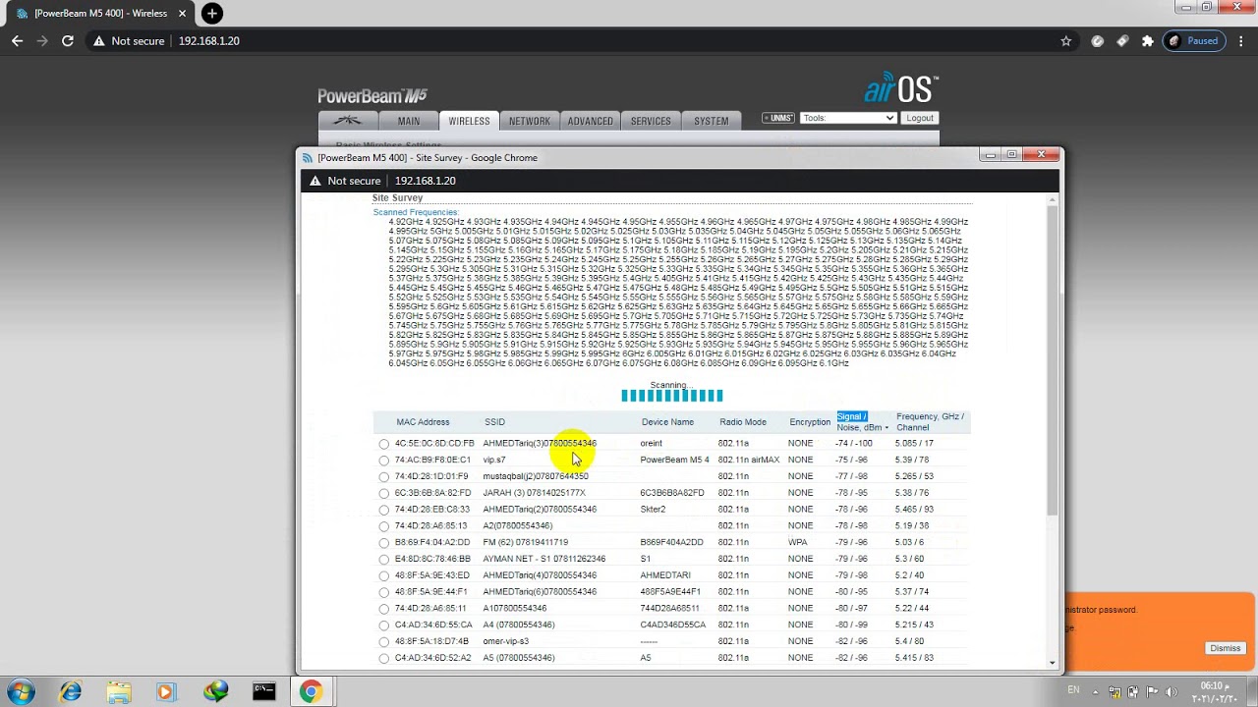Select radio for MAC 74:4D:28:1D:01:F9
This screenshot has height=707, width=1258.
[x=384, y=476]
